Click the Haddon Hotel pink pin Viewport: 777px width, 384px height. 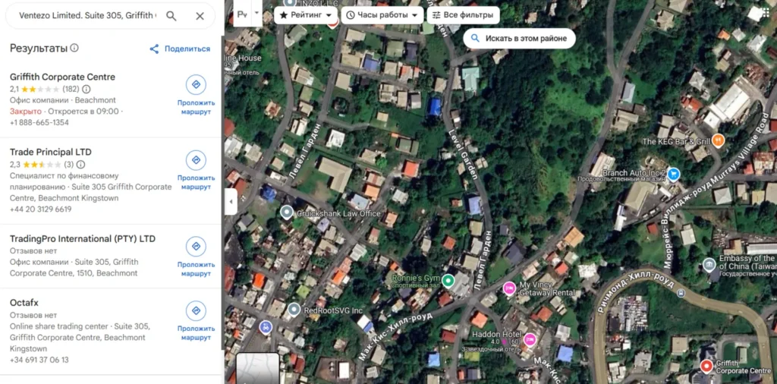point(530,339)
